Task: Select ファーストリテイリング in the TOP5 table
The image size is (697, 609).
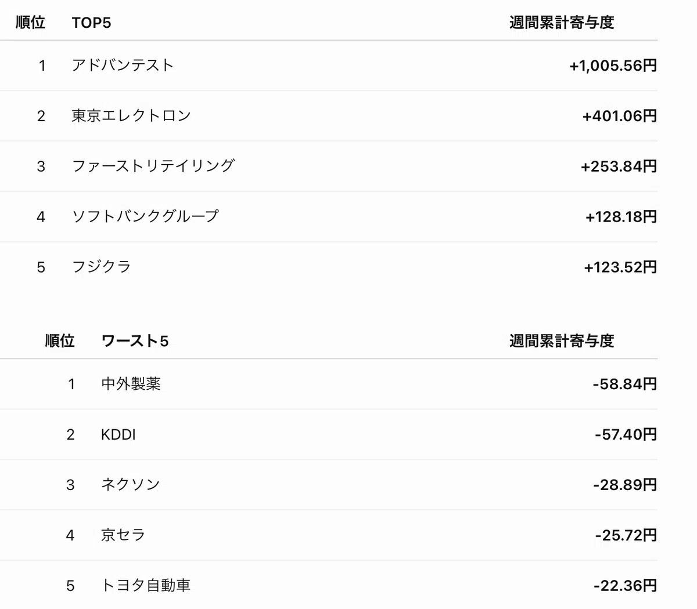Action: [153, 166]
